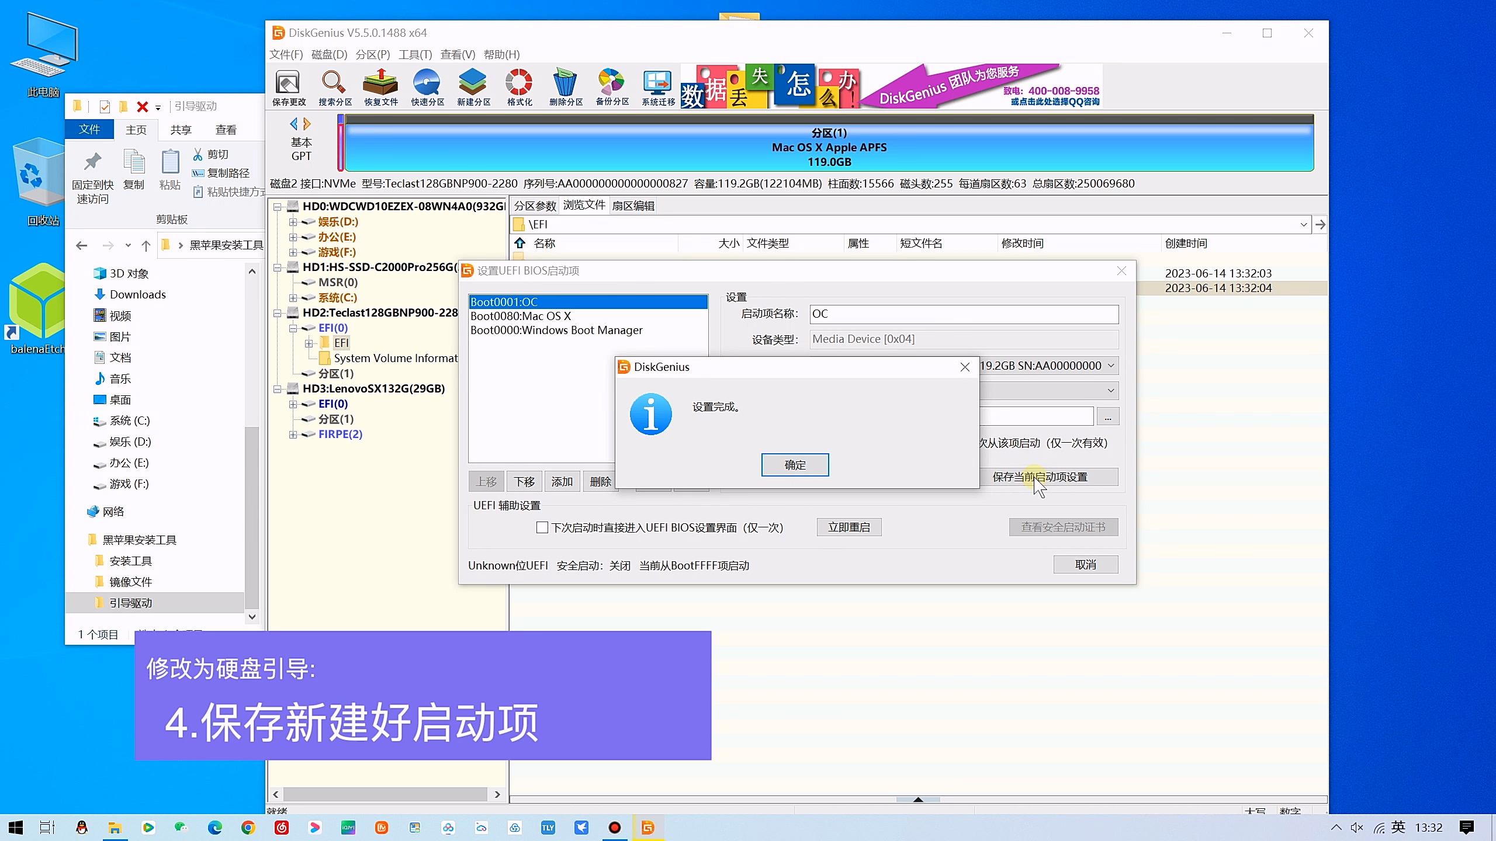Open the 工具(T) menu
This screenshot has height=841, width=1496.
coord(415,54)
